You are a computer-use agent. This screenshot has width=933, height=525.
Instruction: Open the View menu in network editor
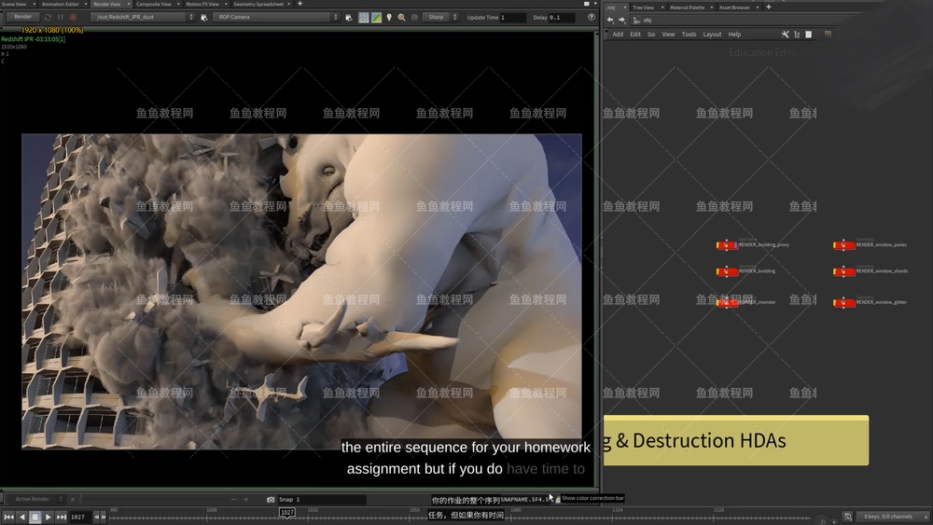coord(668,35)
